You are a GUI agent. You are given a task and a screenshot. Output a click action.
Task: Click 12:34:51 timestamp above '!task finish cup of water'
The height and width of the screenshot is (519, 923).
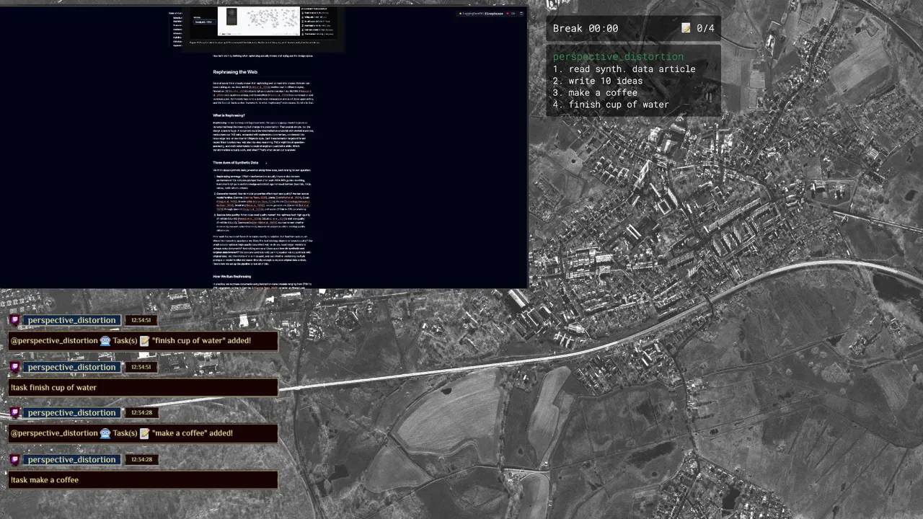coord(141,367)
